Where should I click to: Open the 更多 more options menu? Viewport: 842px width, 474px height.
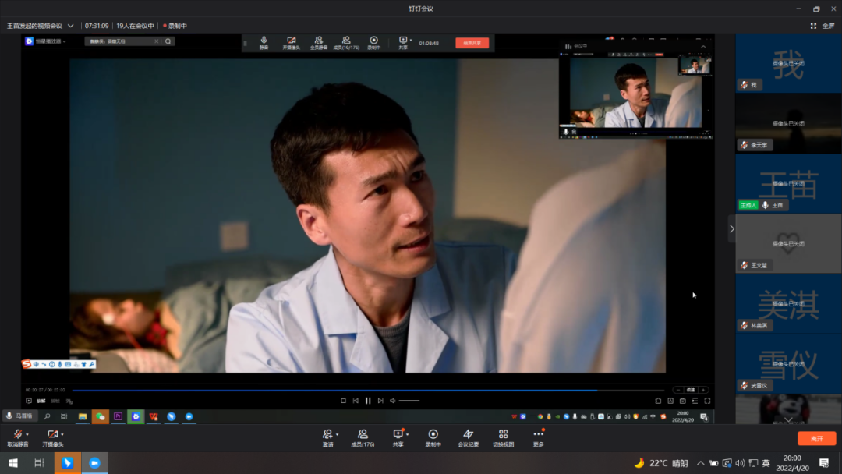point(538,435)
